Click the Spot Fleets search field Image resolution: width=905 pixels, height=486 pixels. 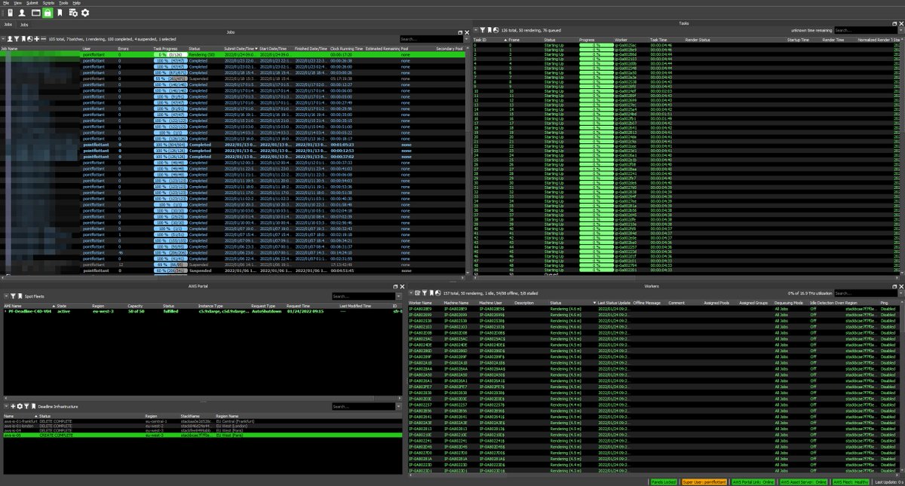tap(364, 296)
